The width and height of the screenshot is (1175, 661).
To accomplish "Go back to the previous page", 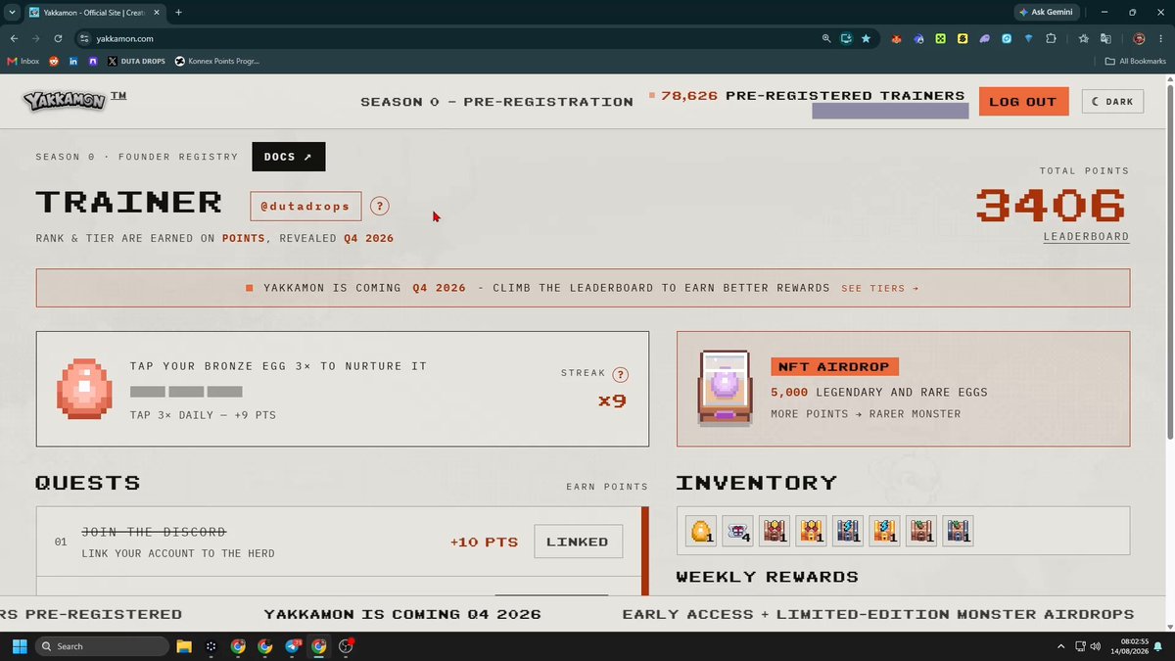I will pos(14,38).
